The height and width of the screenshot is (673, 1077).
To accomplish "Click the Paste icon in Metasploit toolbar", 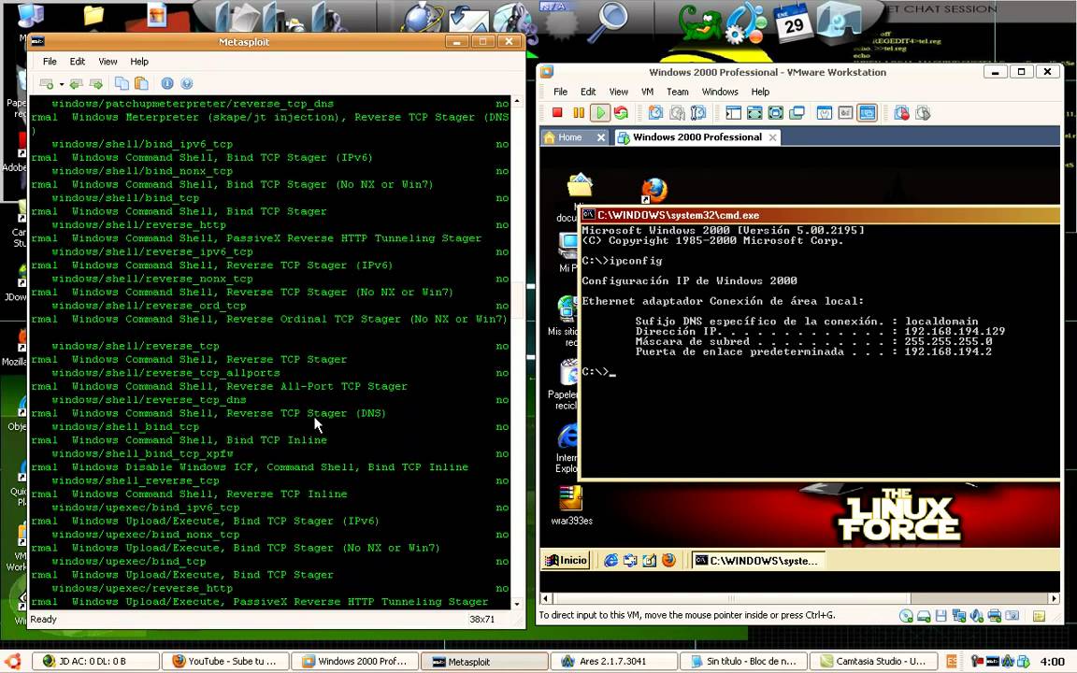I will pyautogui.click(x=141, y=84).
